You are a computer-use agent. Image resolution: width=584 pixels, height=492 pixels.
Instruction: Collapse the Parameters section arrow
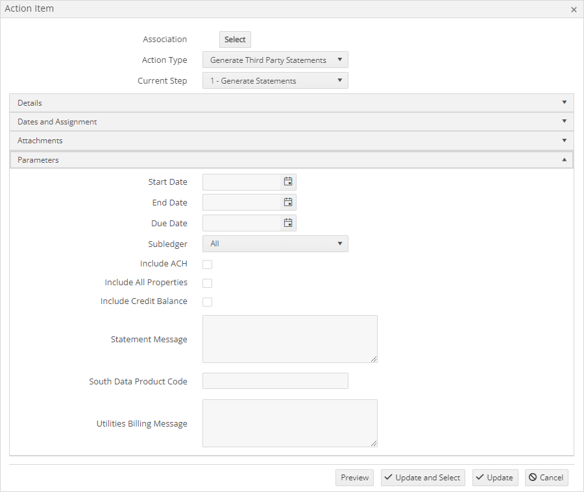click(x=565, y=159)
